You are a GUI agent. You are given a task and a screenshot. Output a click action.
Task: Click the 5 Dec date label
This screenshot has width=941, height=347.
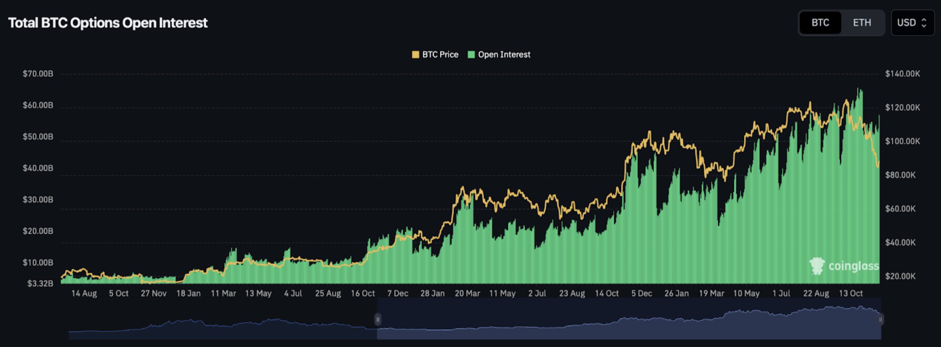pos(641,293)
